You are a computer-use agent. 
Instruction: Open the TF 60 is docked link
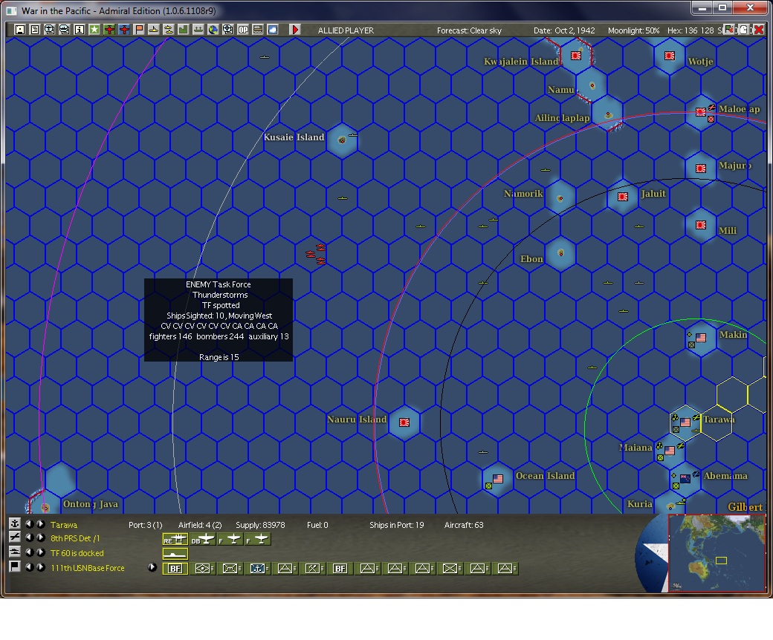click(x=77, y=553)
